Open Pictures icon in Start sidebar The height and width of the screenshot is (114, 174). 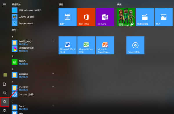4,93
